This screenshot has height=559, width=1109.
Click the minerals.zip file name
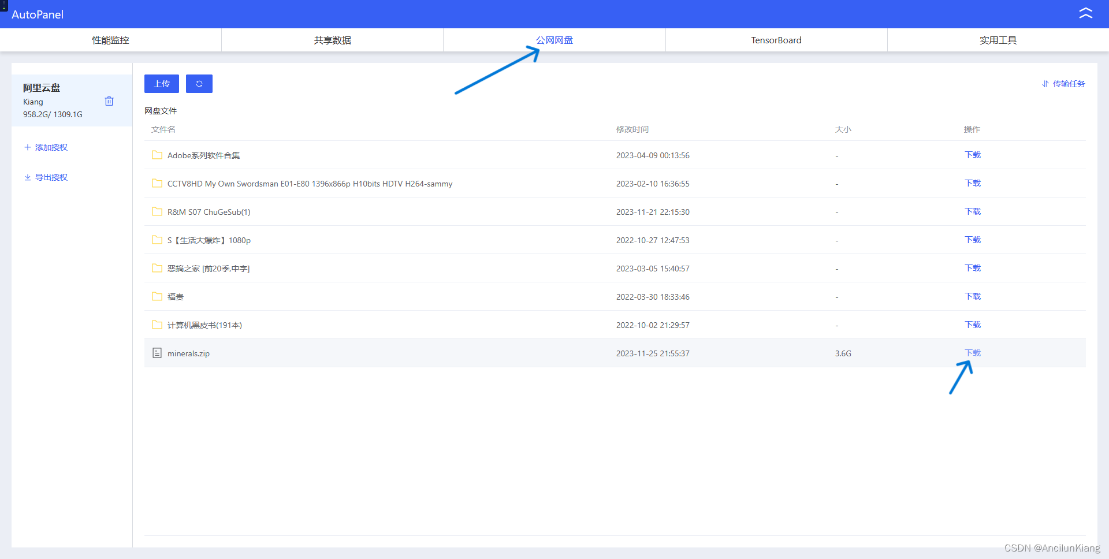tap(188, 353)
